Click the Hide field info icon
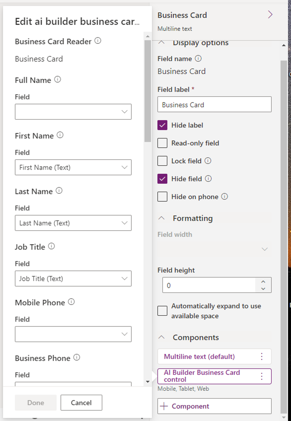This screenshot has width=291, height=421. (x=209, y=178)
